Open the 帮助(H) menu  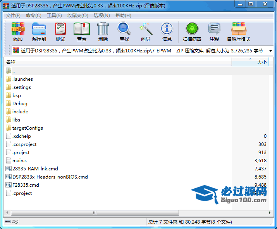click(x=123, y=16)
